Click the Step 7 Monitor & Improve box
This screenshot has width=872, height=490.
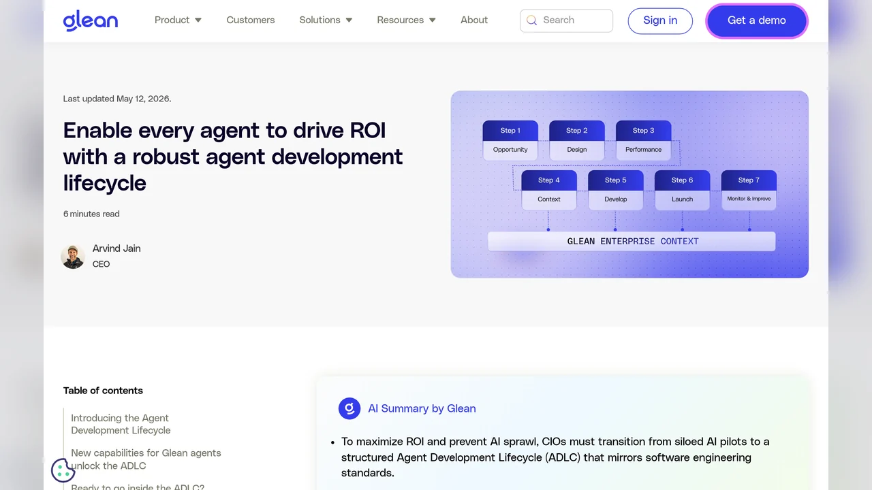point(749,190)
